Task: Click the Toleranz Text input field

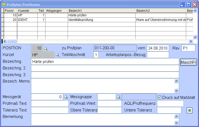Action: [x=50, y=110]
